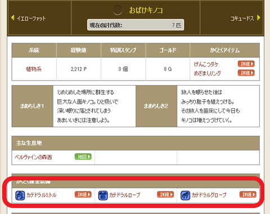Click the ゴールド column header
Image resolution: width=270 pixels, height=214 pixels.
click(x=168, y=50)
